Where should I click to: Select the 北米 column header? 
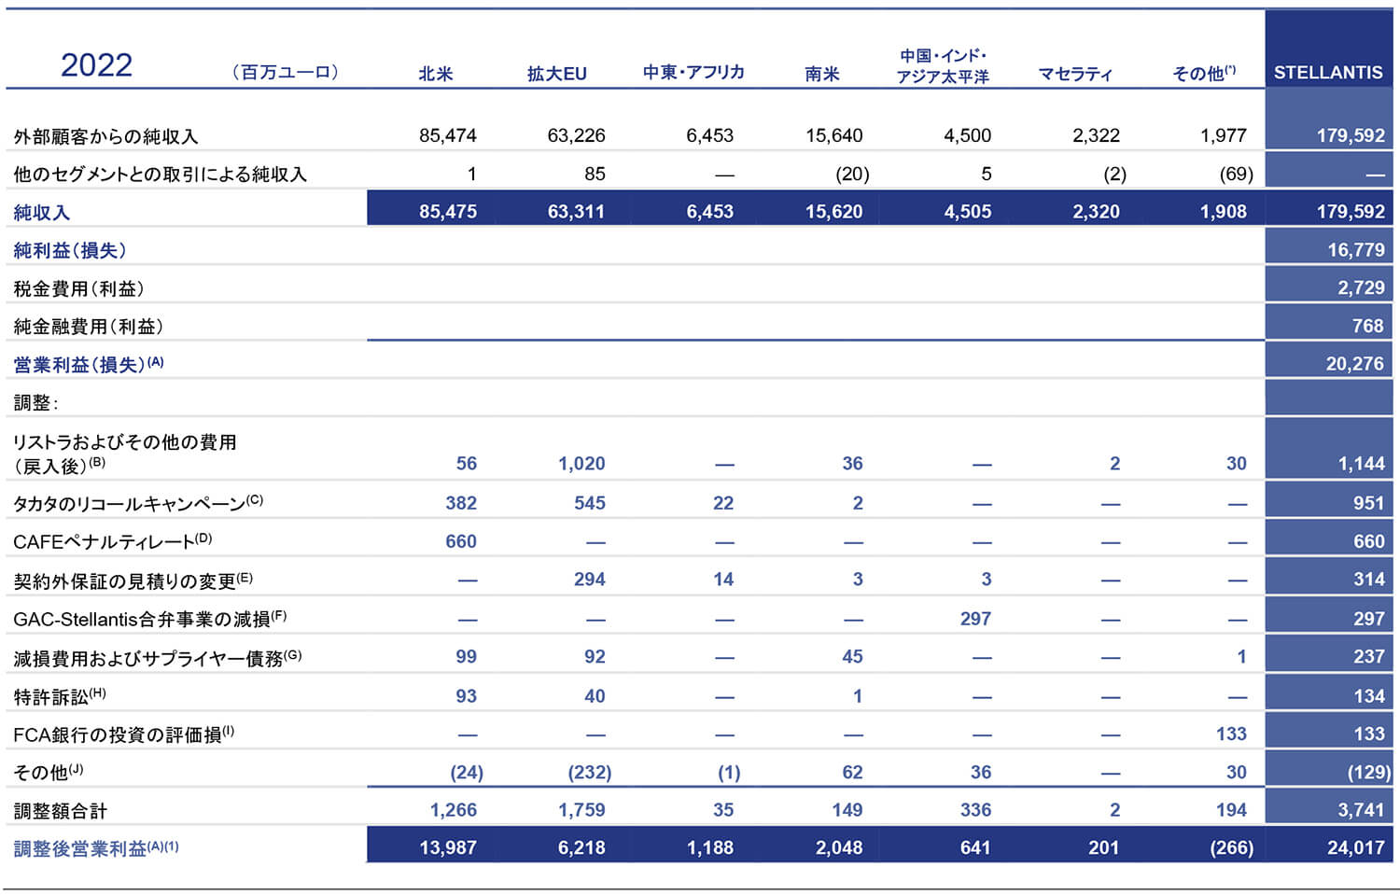tap(436, 74)
